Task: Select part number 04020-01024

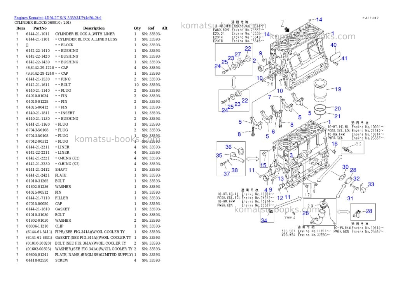Action: click(37, 96)
